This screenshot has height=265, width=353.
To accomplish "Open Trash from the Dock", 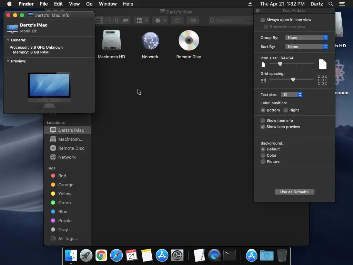I will click(x=282, y=255).
